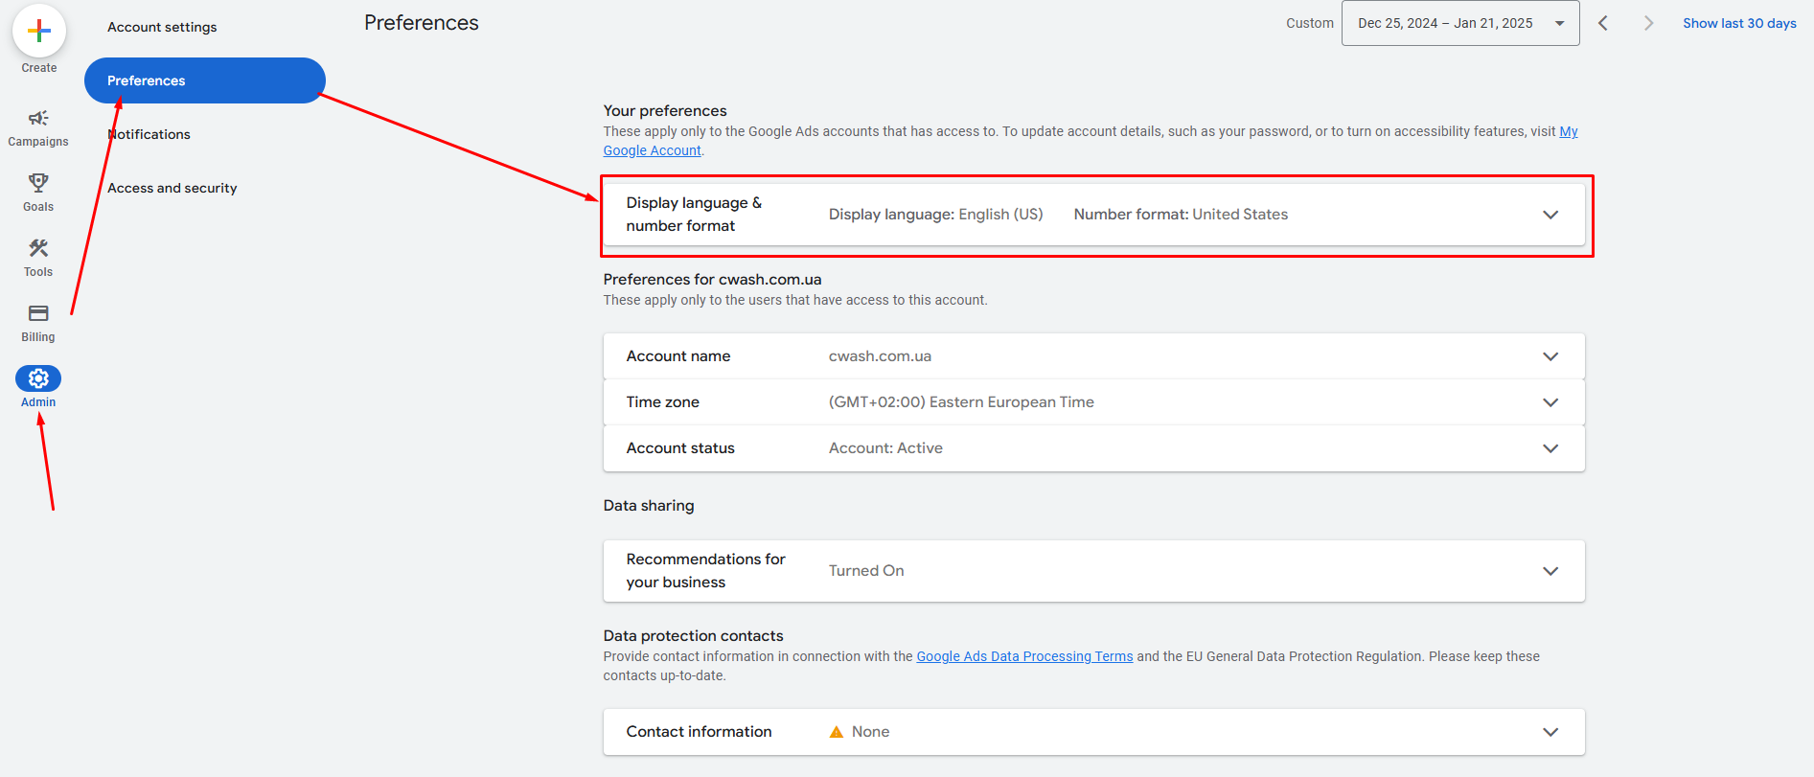Expand Recommendations for your business

tap(1550, 571)
